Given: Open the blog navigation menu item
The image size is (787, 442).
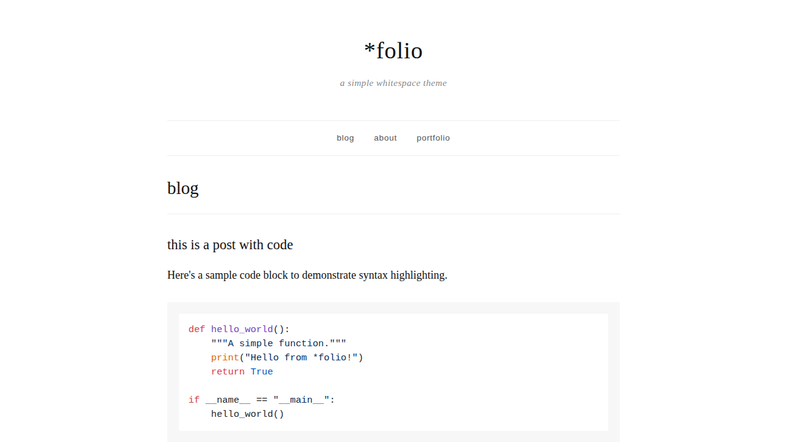Looking at the screenshot, I should 345,138.
